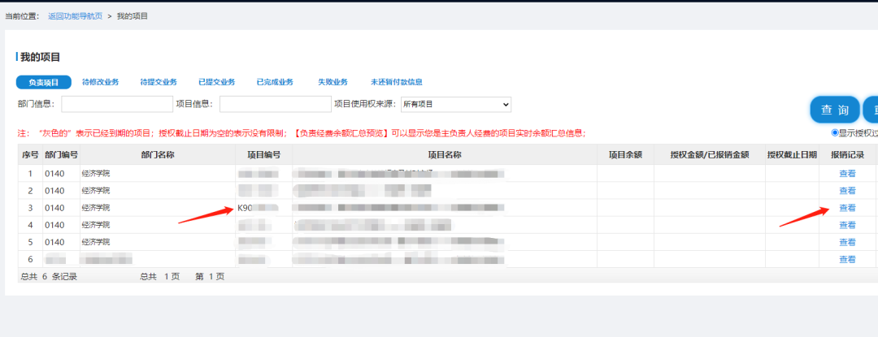This screenshot has height=337, width=878.
Task: Open the 待提交业务 tab
Action: pyautogui.click(x=159, y=82)
